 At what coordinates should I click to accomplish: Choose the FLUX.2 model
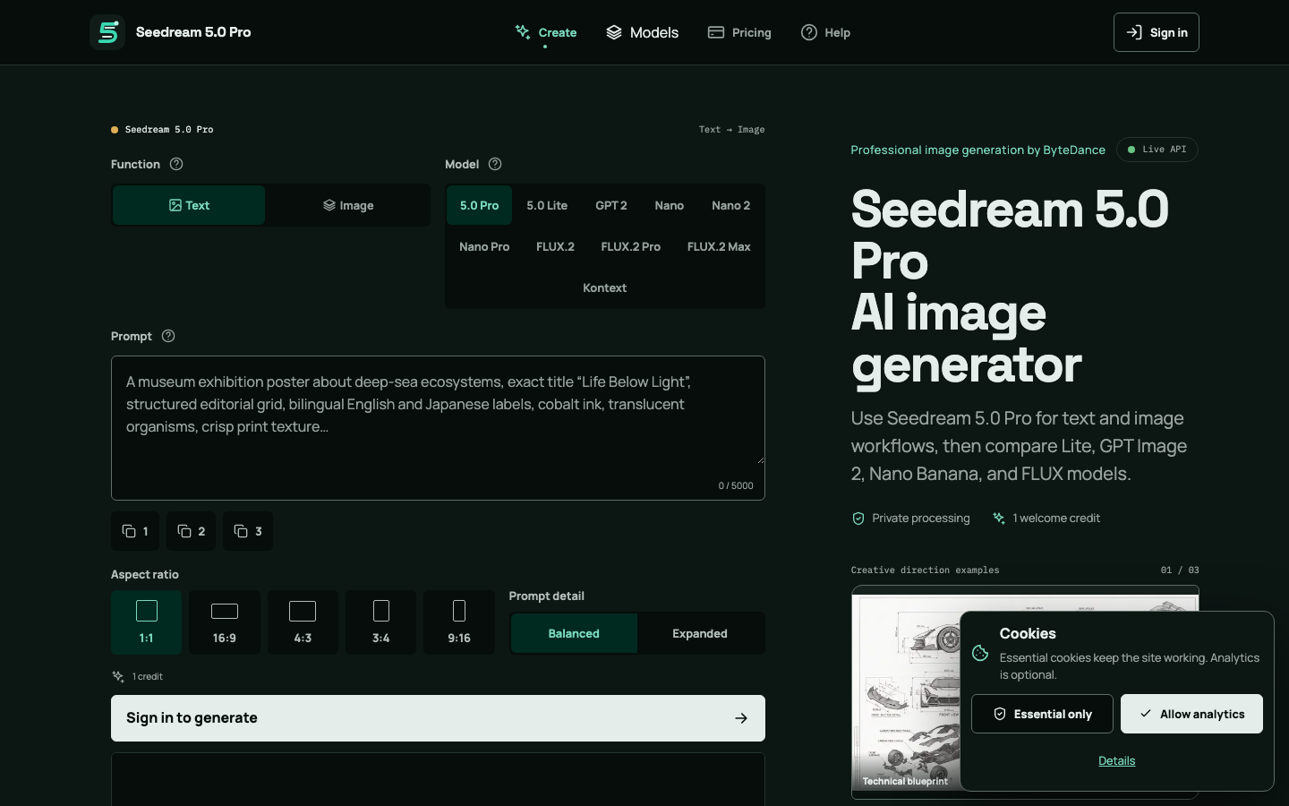(555, 246)
